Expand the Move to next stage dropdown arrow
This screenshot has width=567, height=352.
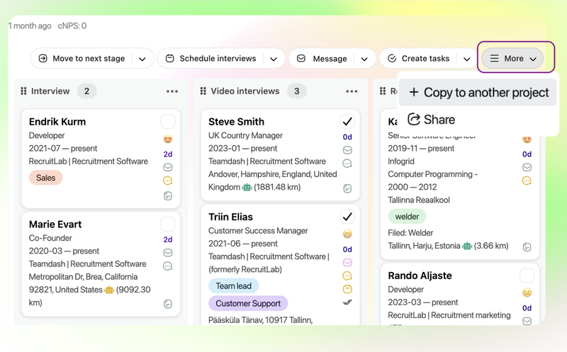coord(142,59)
